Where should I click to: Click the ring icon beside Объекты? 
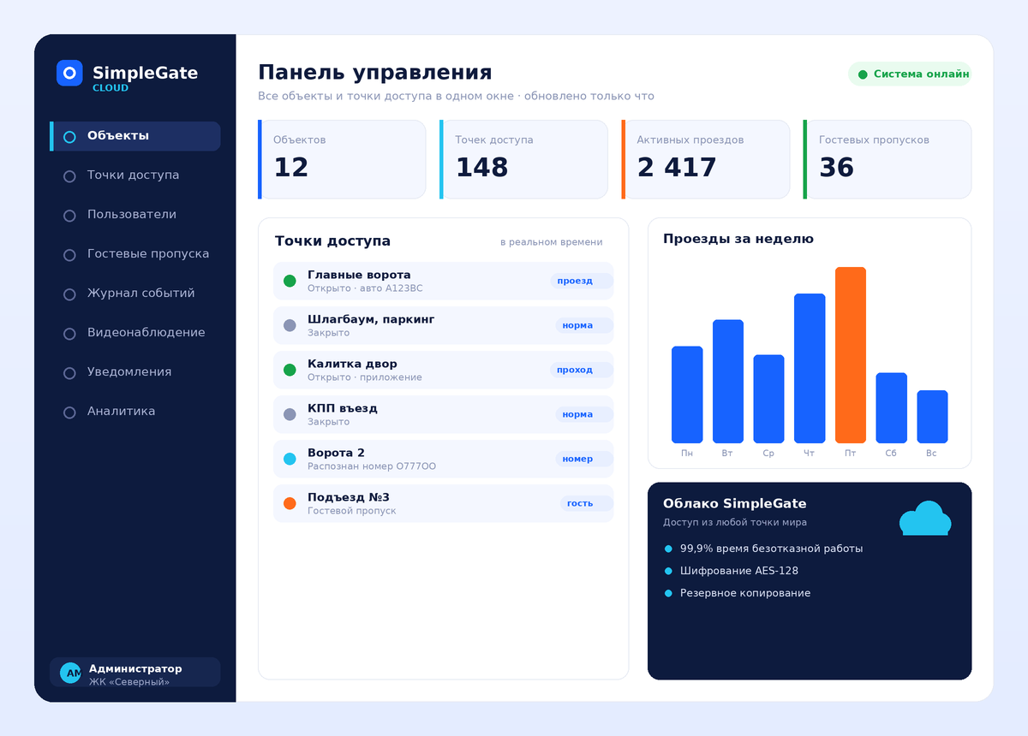click(x=69, y=137)
